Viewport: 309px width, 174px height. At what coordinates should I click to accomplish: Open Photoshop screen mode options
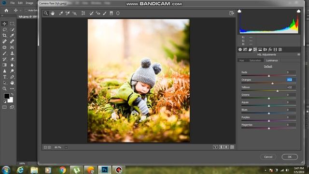pos(12,107)
